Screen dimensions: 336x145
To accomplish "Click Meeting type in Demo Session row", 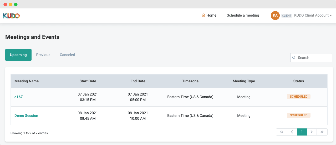I will coord(244,116).
